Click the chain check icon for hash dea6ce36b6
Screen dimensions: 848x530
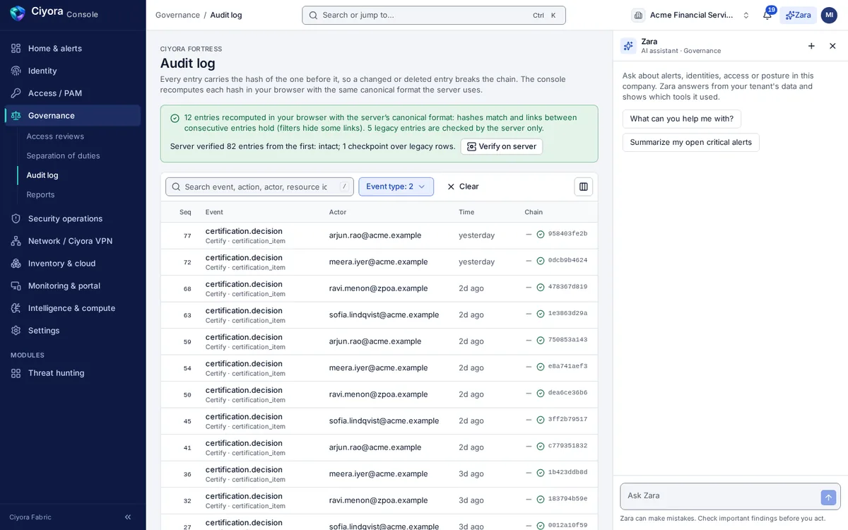coord(541,394)
